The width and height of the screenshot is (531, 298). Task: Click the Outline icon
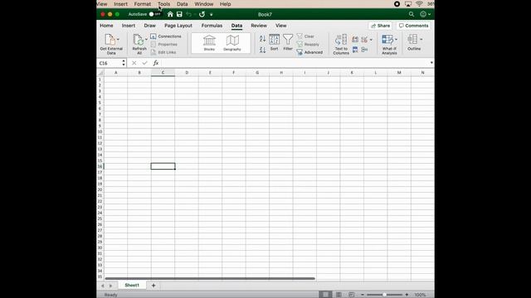[x=412, y=39]
